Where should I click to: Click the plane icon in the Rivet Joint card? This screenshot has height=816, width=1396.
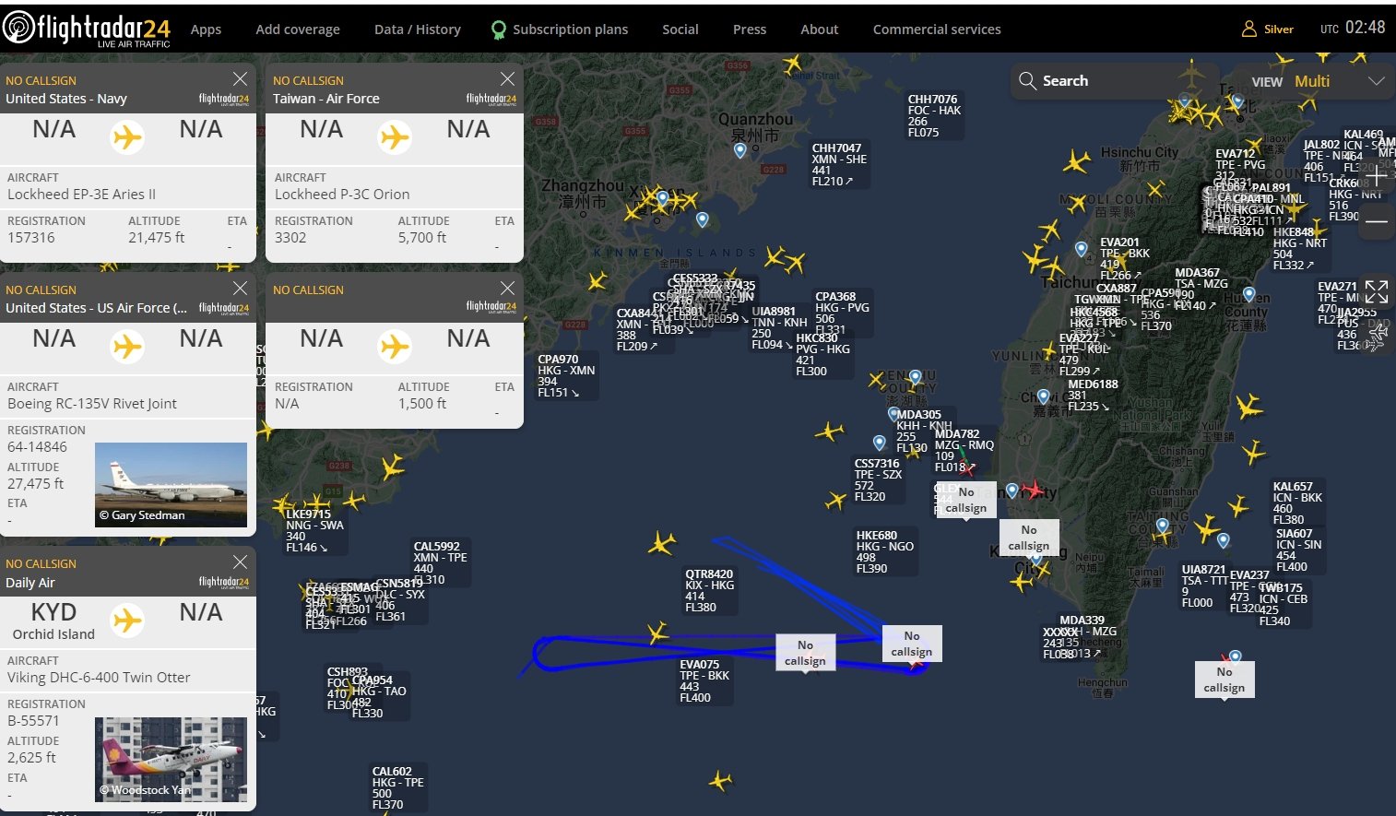pyautogui.click(x=127, y=347)
